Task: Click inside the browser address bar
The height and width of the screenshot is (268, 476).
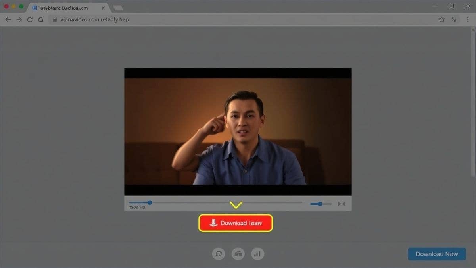Action: pyautogui.click(x=159, y=19)
